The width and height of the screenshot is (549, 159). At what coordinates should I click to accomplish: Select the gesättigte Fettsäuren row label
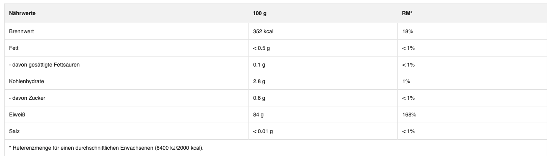[x=44, y=65]
